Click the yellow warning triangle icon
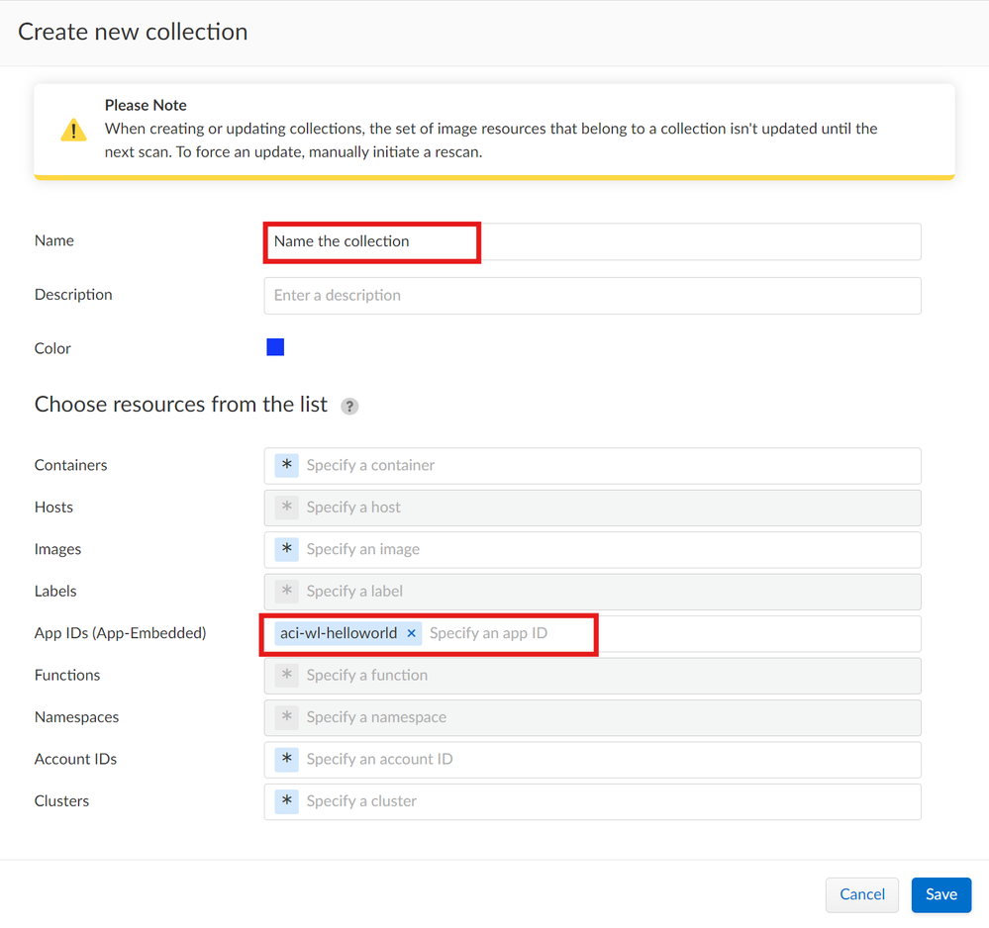989x928 pixels. click(73, 131)
